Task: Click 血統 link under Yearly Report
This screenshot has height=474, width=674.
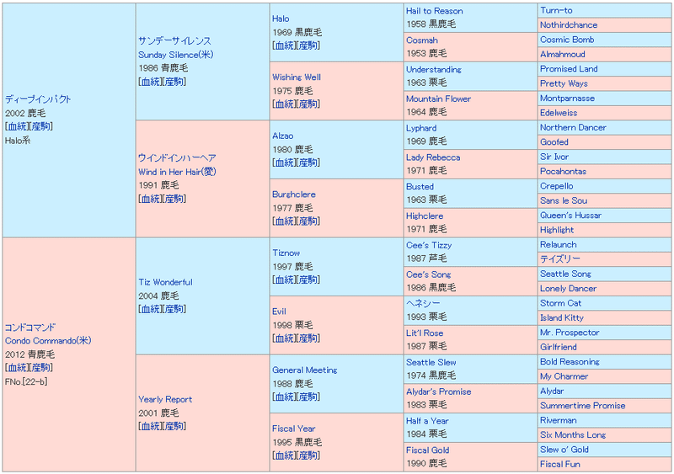Action: pyautogui.click(x=151, y=426)
